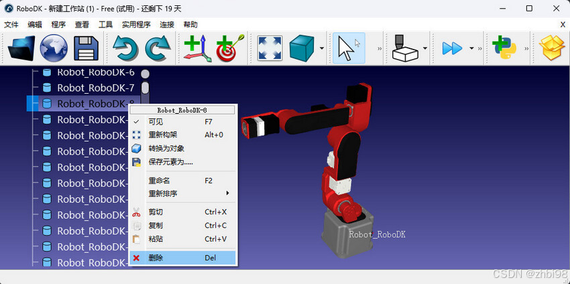
Task: Open the 文件 menu
Action: pyautogui.click(x=11, y=25)
